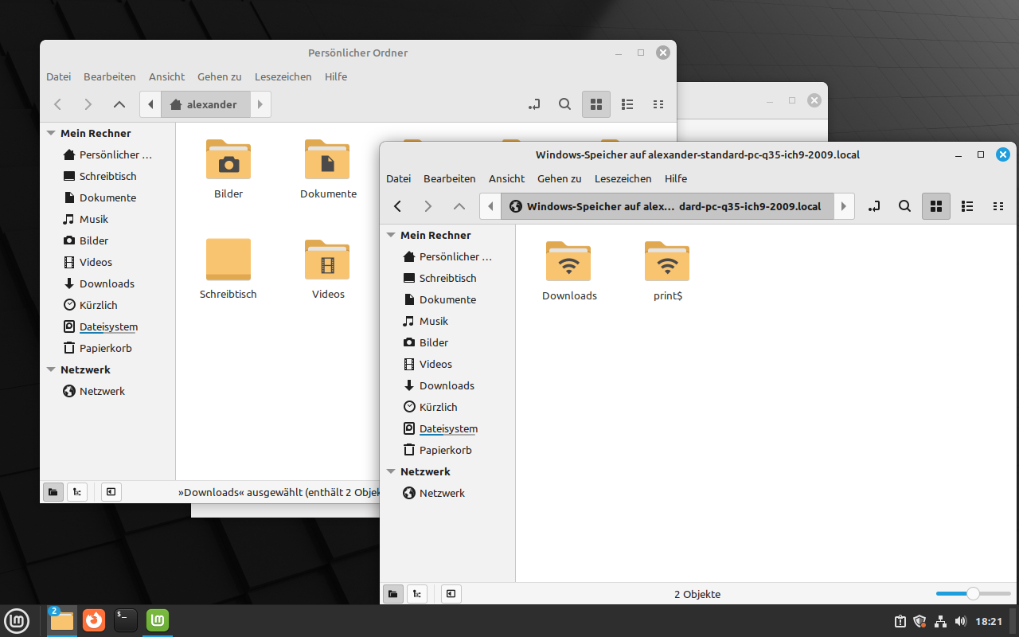Viewport: 1019px width, 637px height.
Task: Open the Bilder folder in Persönlicher Ordner window
Action: (x=228, y=169)
